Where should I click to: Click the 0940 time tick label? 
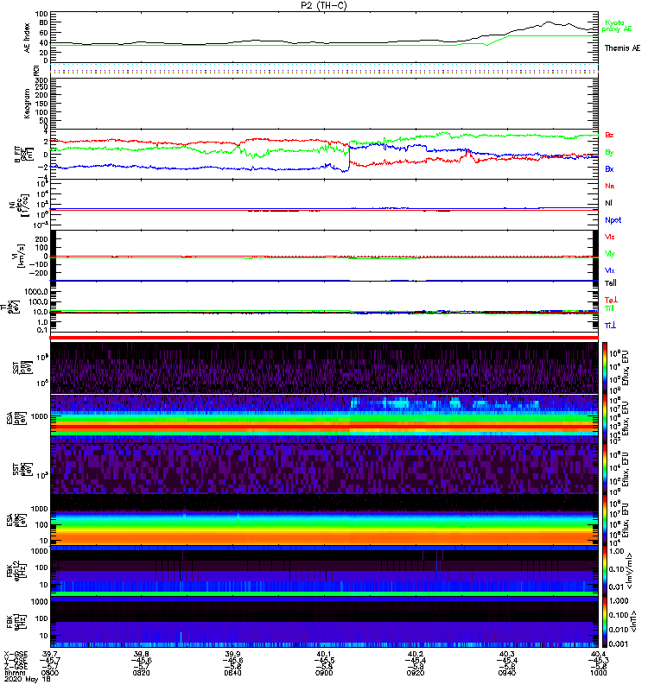click(x=507, y=673)
